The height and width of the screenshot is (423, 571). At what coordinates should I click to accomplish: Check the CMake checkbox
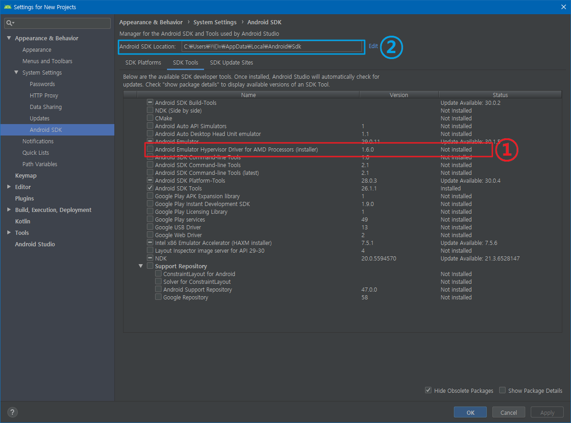(x=150, y=118)
